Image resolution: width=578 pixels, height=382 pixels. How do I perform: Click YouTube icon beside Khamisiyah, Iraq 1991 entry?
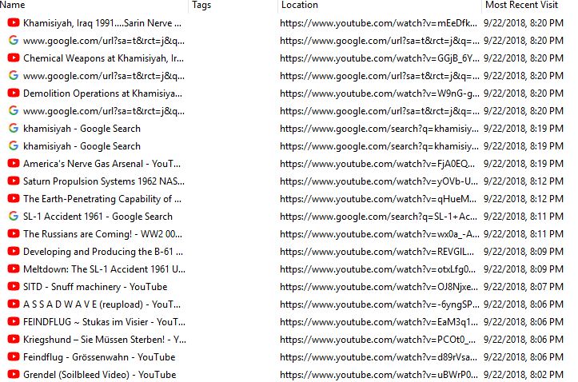point(14,23)
